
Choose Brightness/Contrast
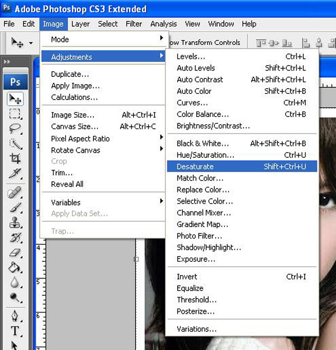coord(242,126)
